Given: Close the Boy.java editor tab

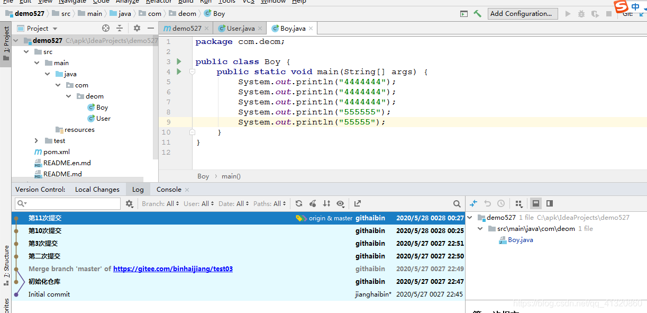Looking at the screenshot, I should [x=311, y=29].
